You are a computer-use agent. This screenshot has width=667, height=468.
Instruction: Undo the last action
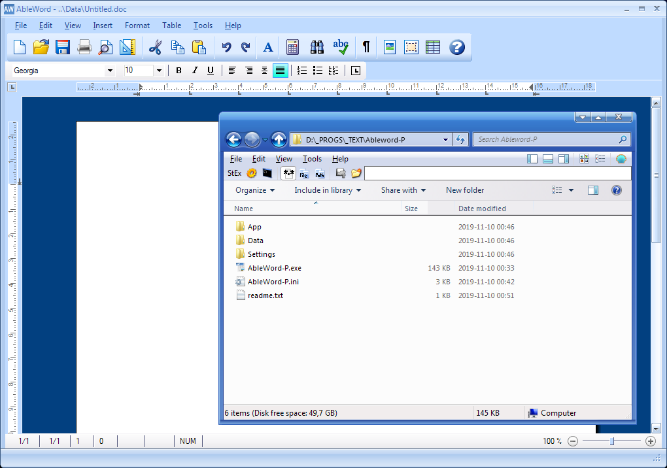pos(226,47)
